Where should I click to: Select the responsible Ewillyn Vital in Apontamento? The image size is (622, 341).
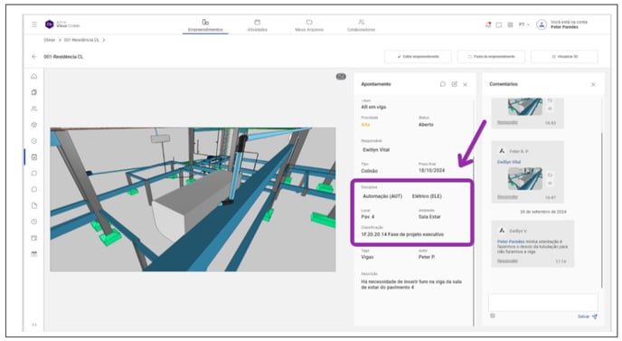[x=376, y=149]
